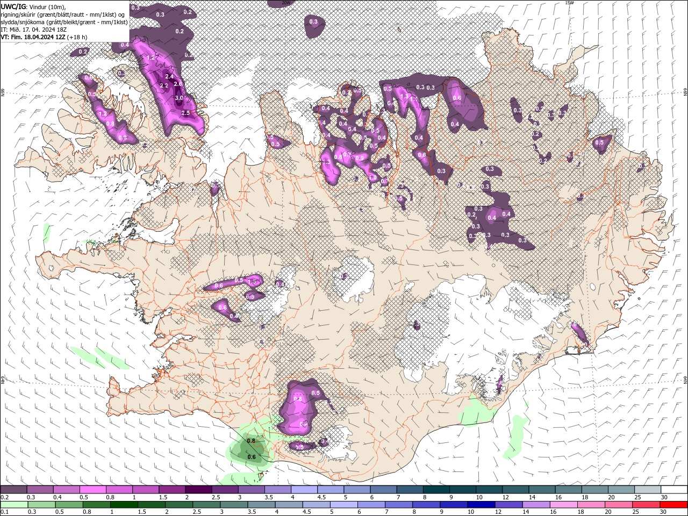The height and width of the screenshot is (516, 688).
Task: Click the black '0.8' rain value in the south
Action: 251,441
